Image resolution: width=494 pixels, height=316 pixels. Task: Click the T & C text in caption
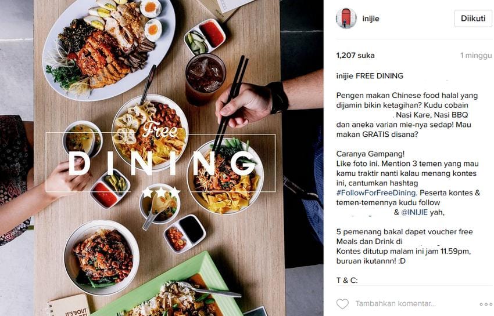(347, 280)
